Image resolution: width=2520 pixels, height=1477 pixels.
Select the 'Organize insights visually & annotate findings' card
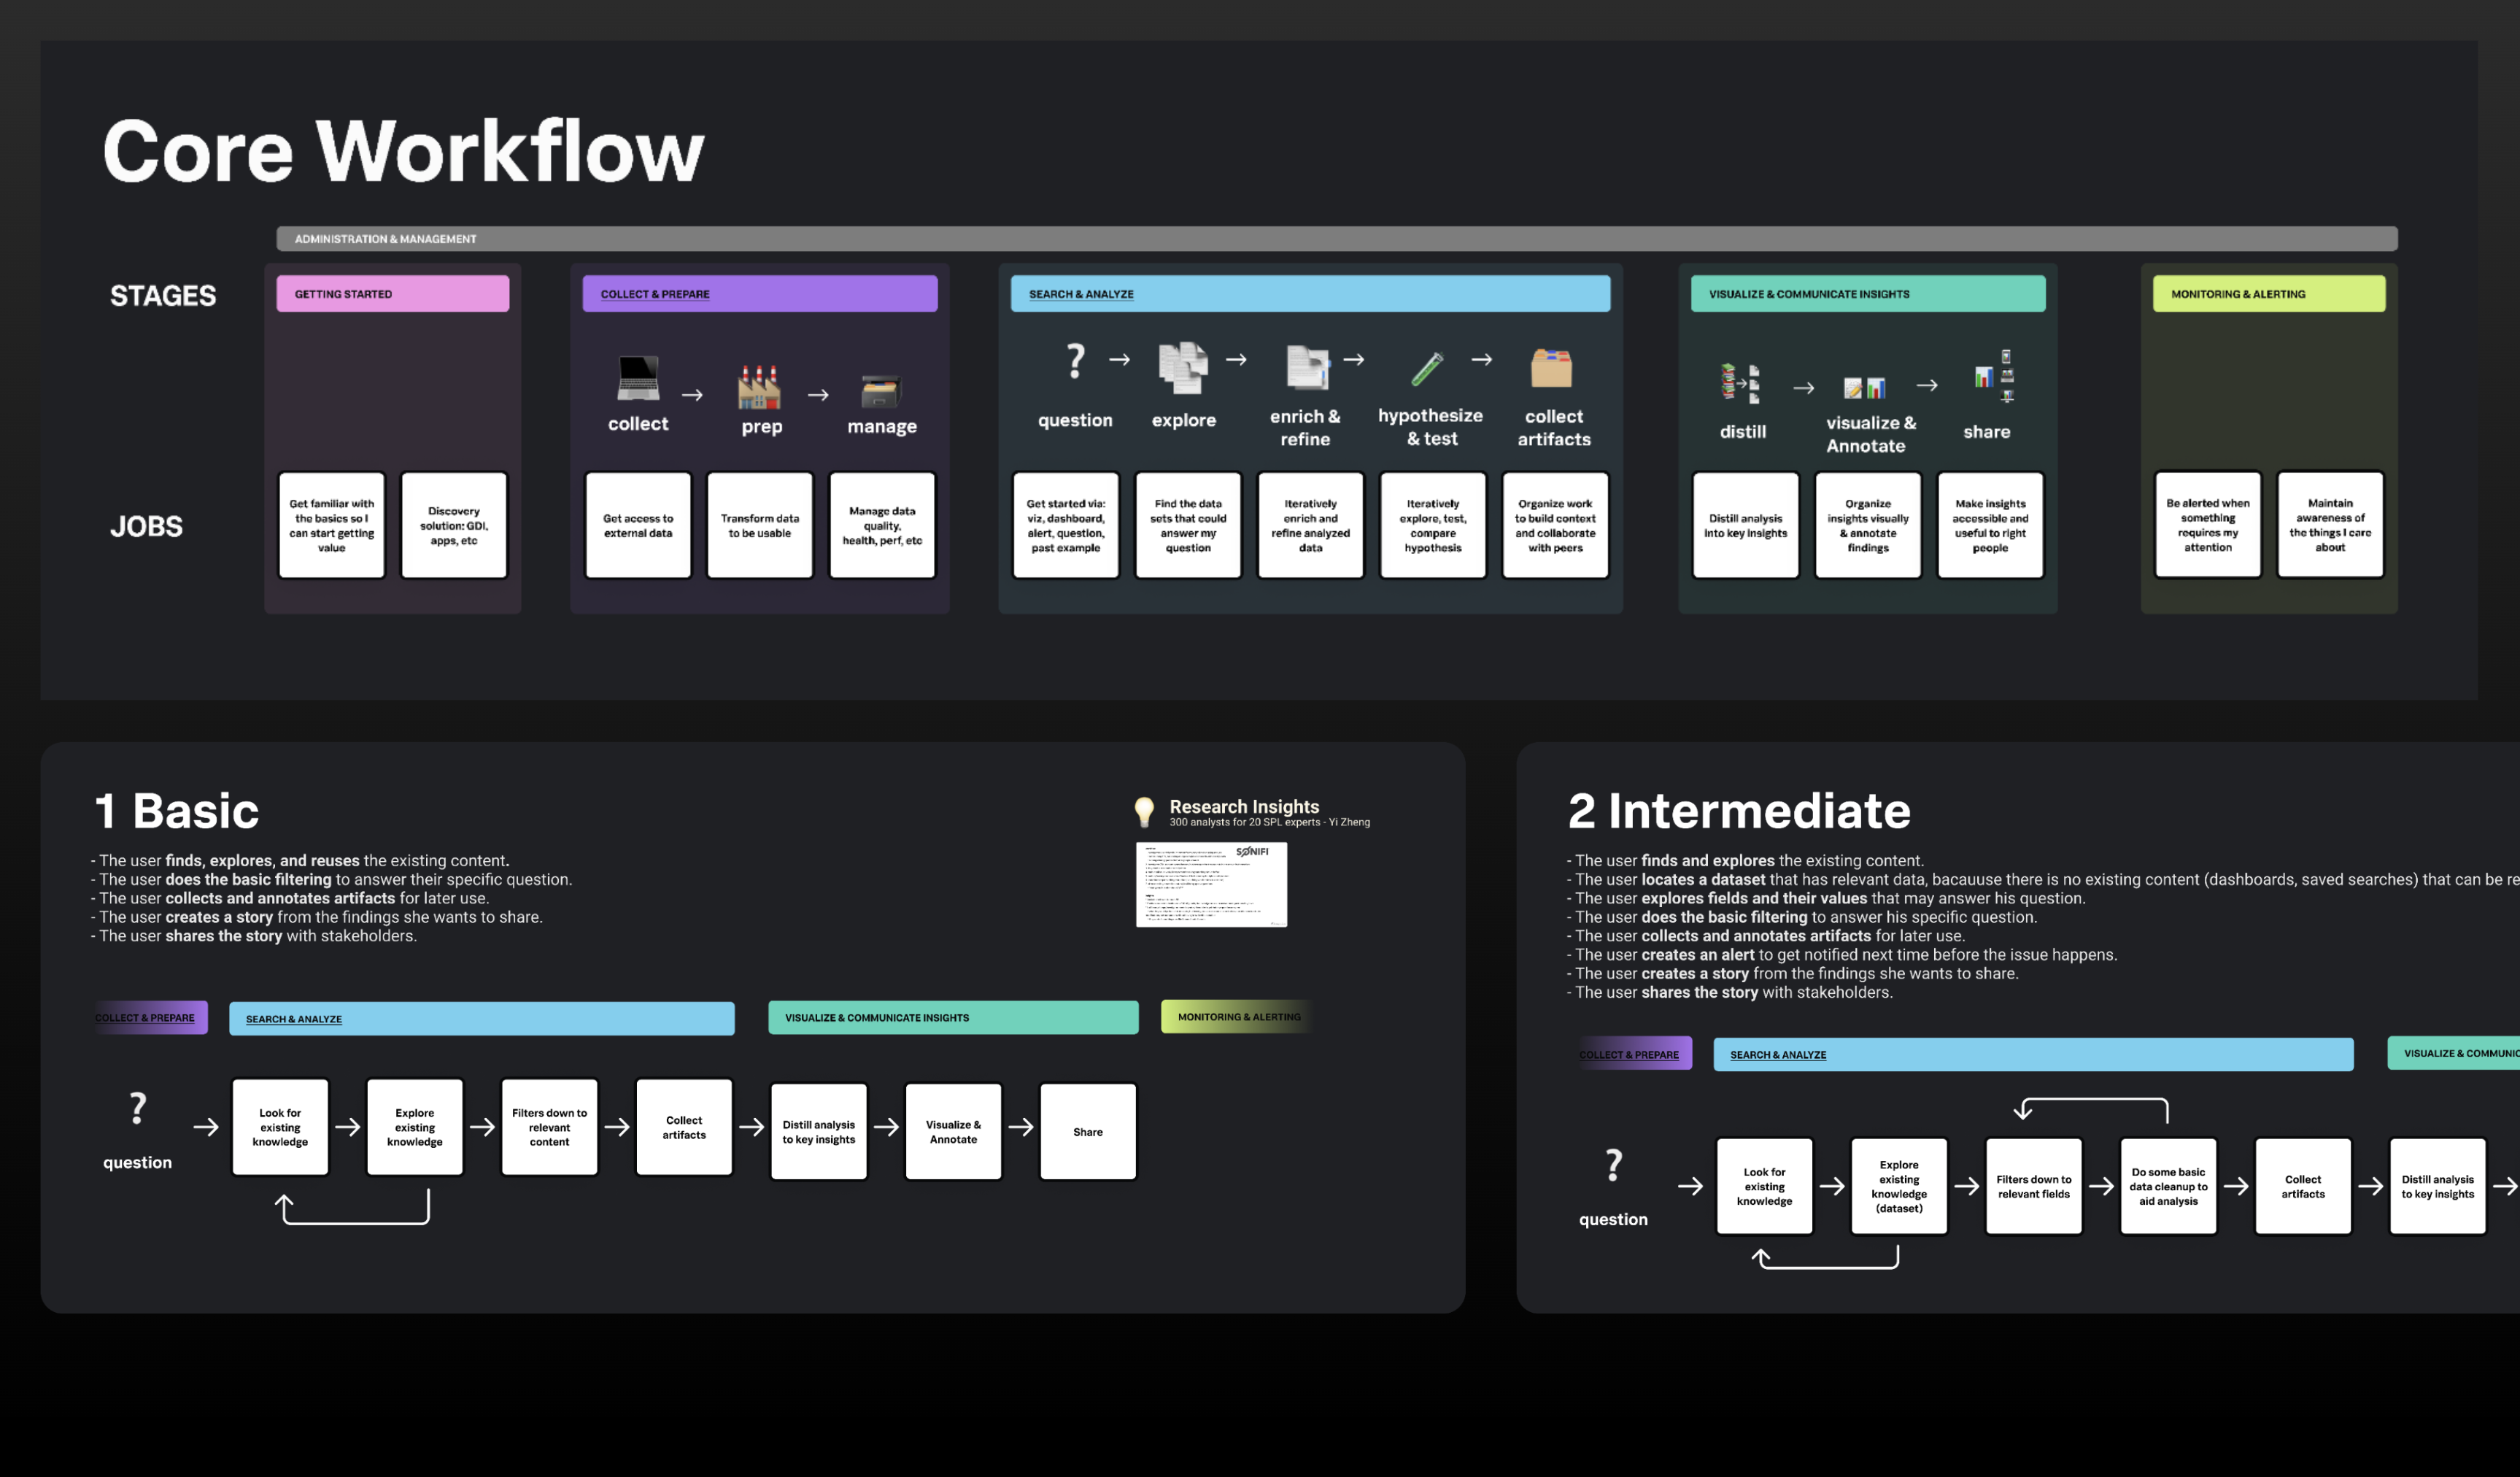pos(1867,526)
